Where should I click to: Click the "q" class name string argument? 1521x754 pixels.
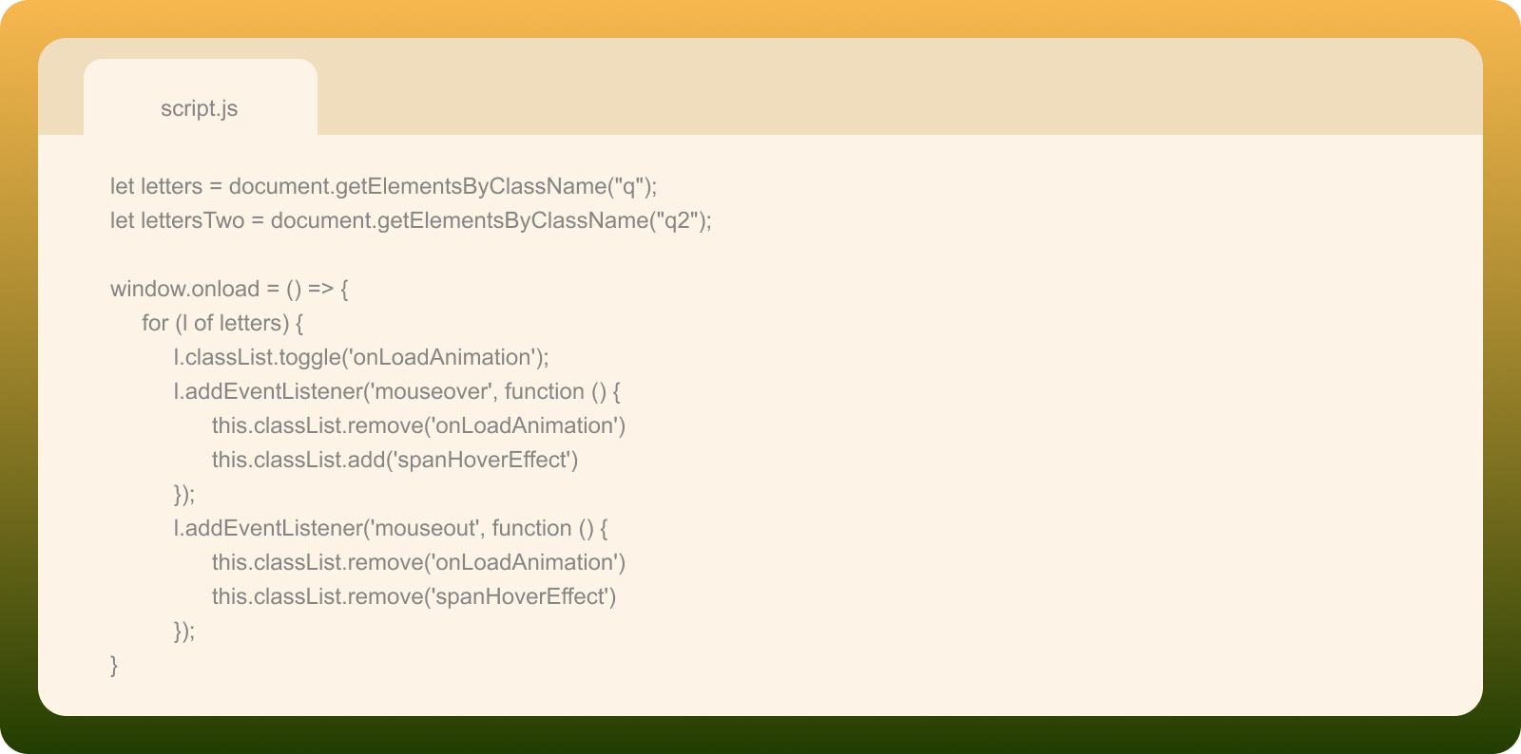point(627,186)
